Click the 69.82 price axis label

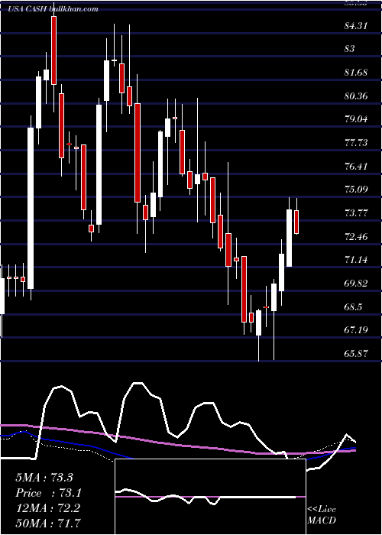[x=356, y=284]
